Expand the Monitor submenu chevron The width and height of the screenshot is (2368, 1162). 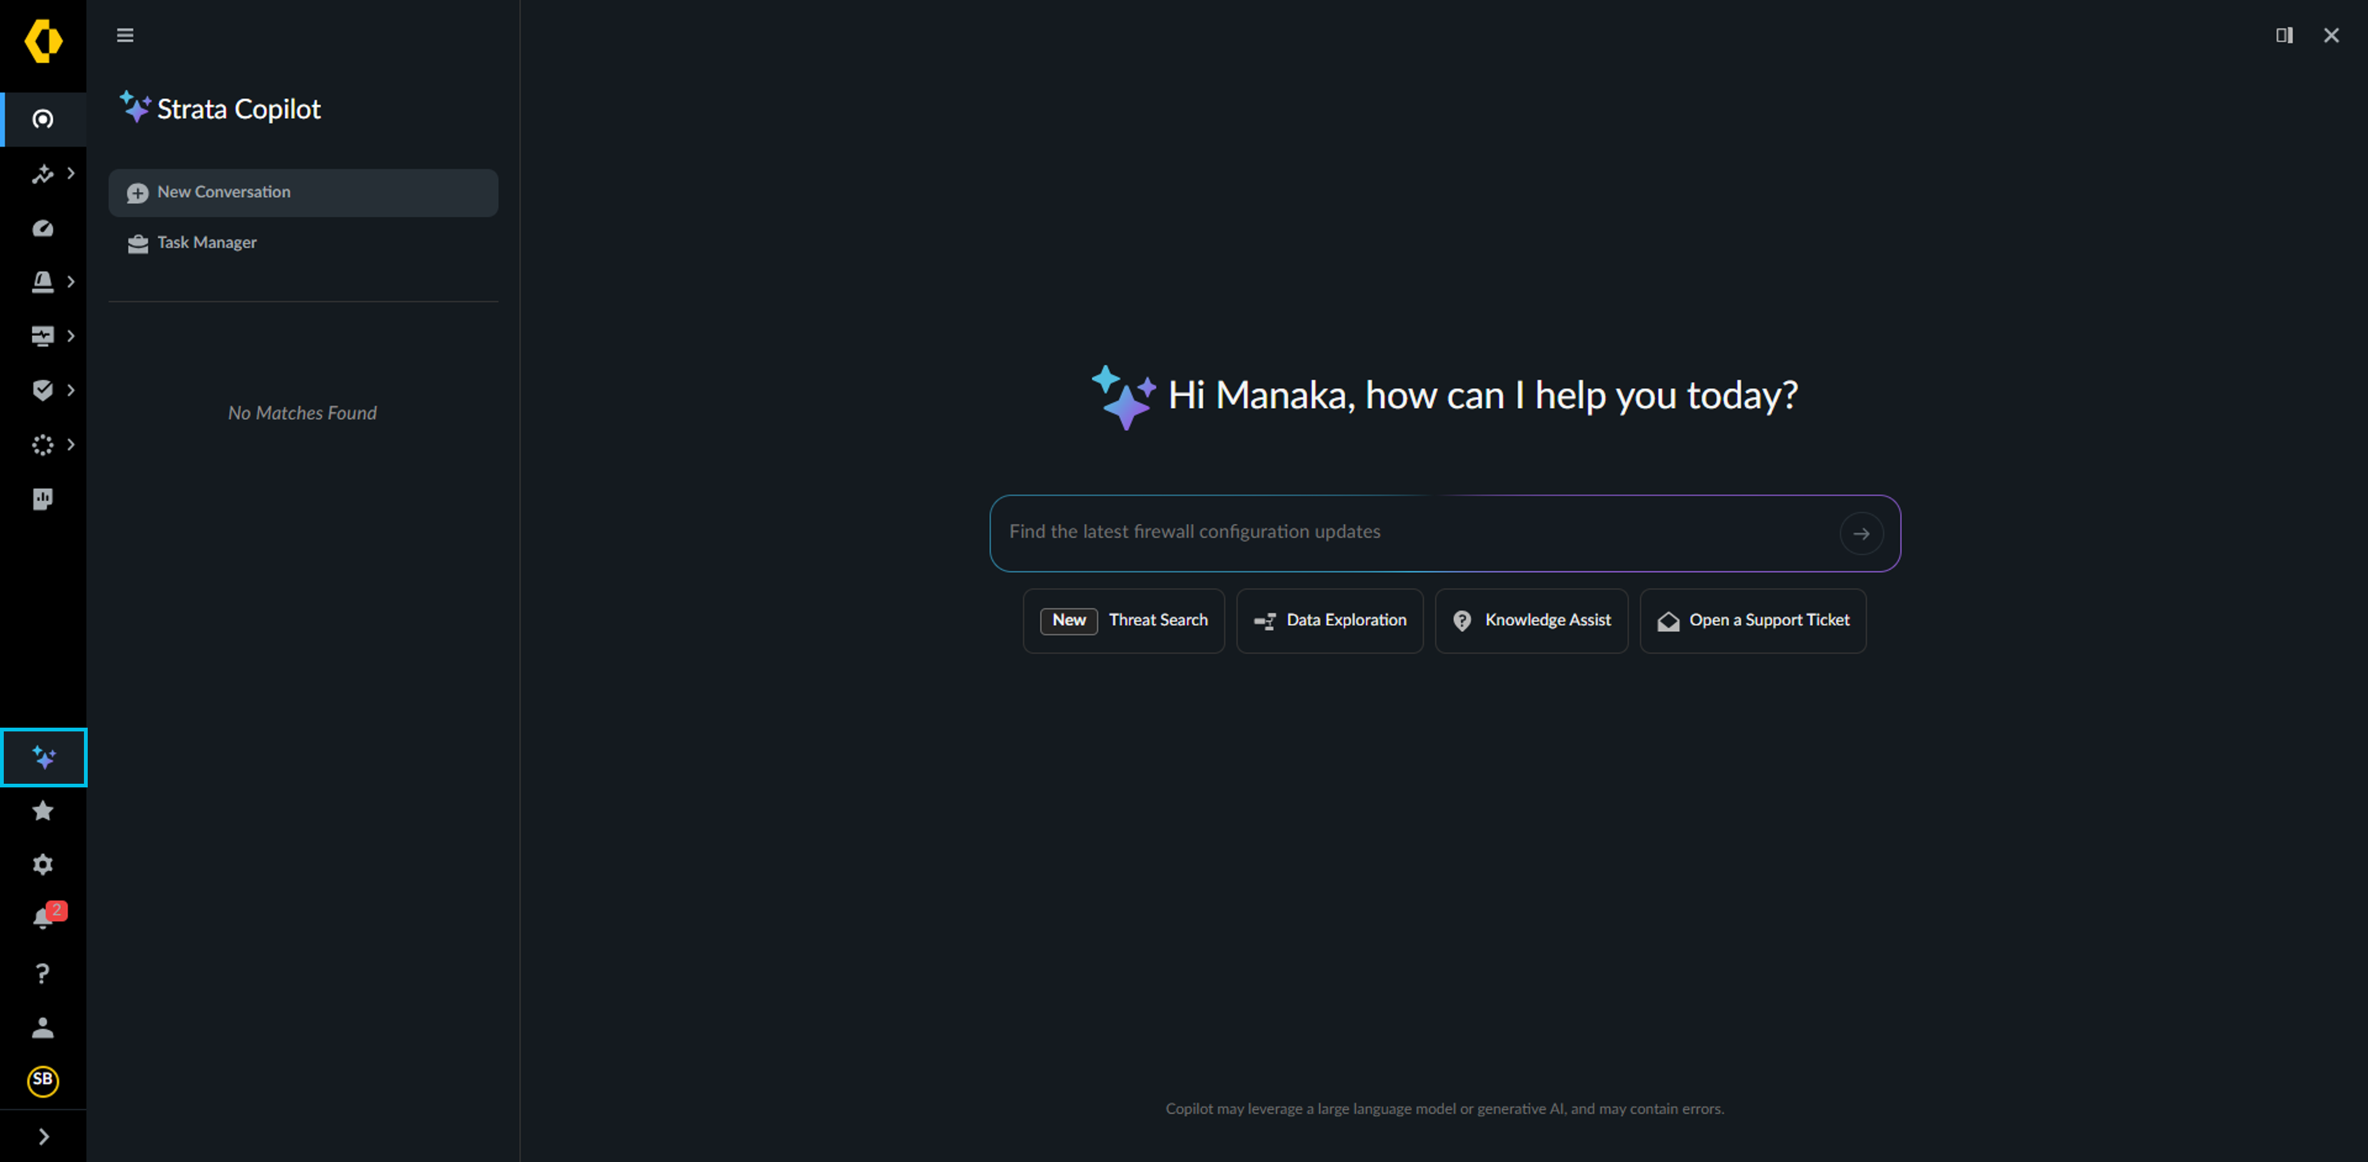[71, 336]
